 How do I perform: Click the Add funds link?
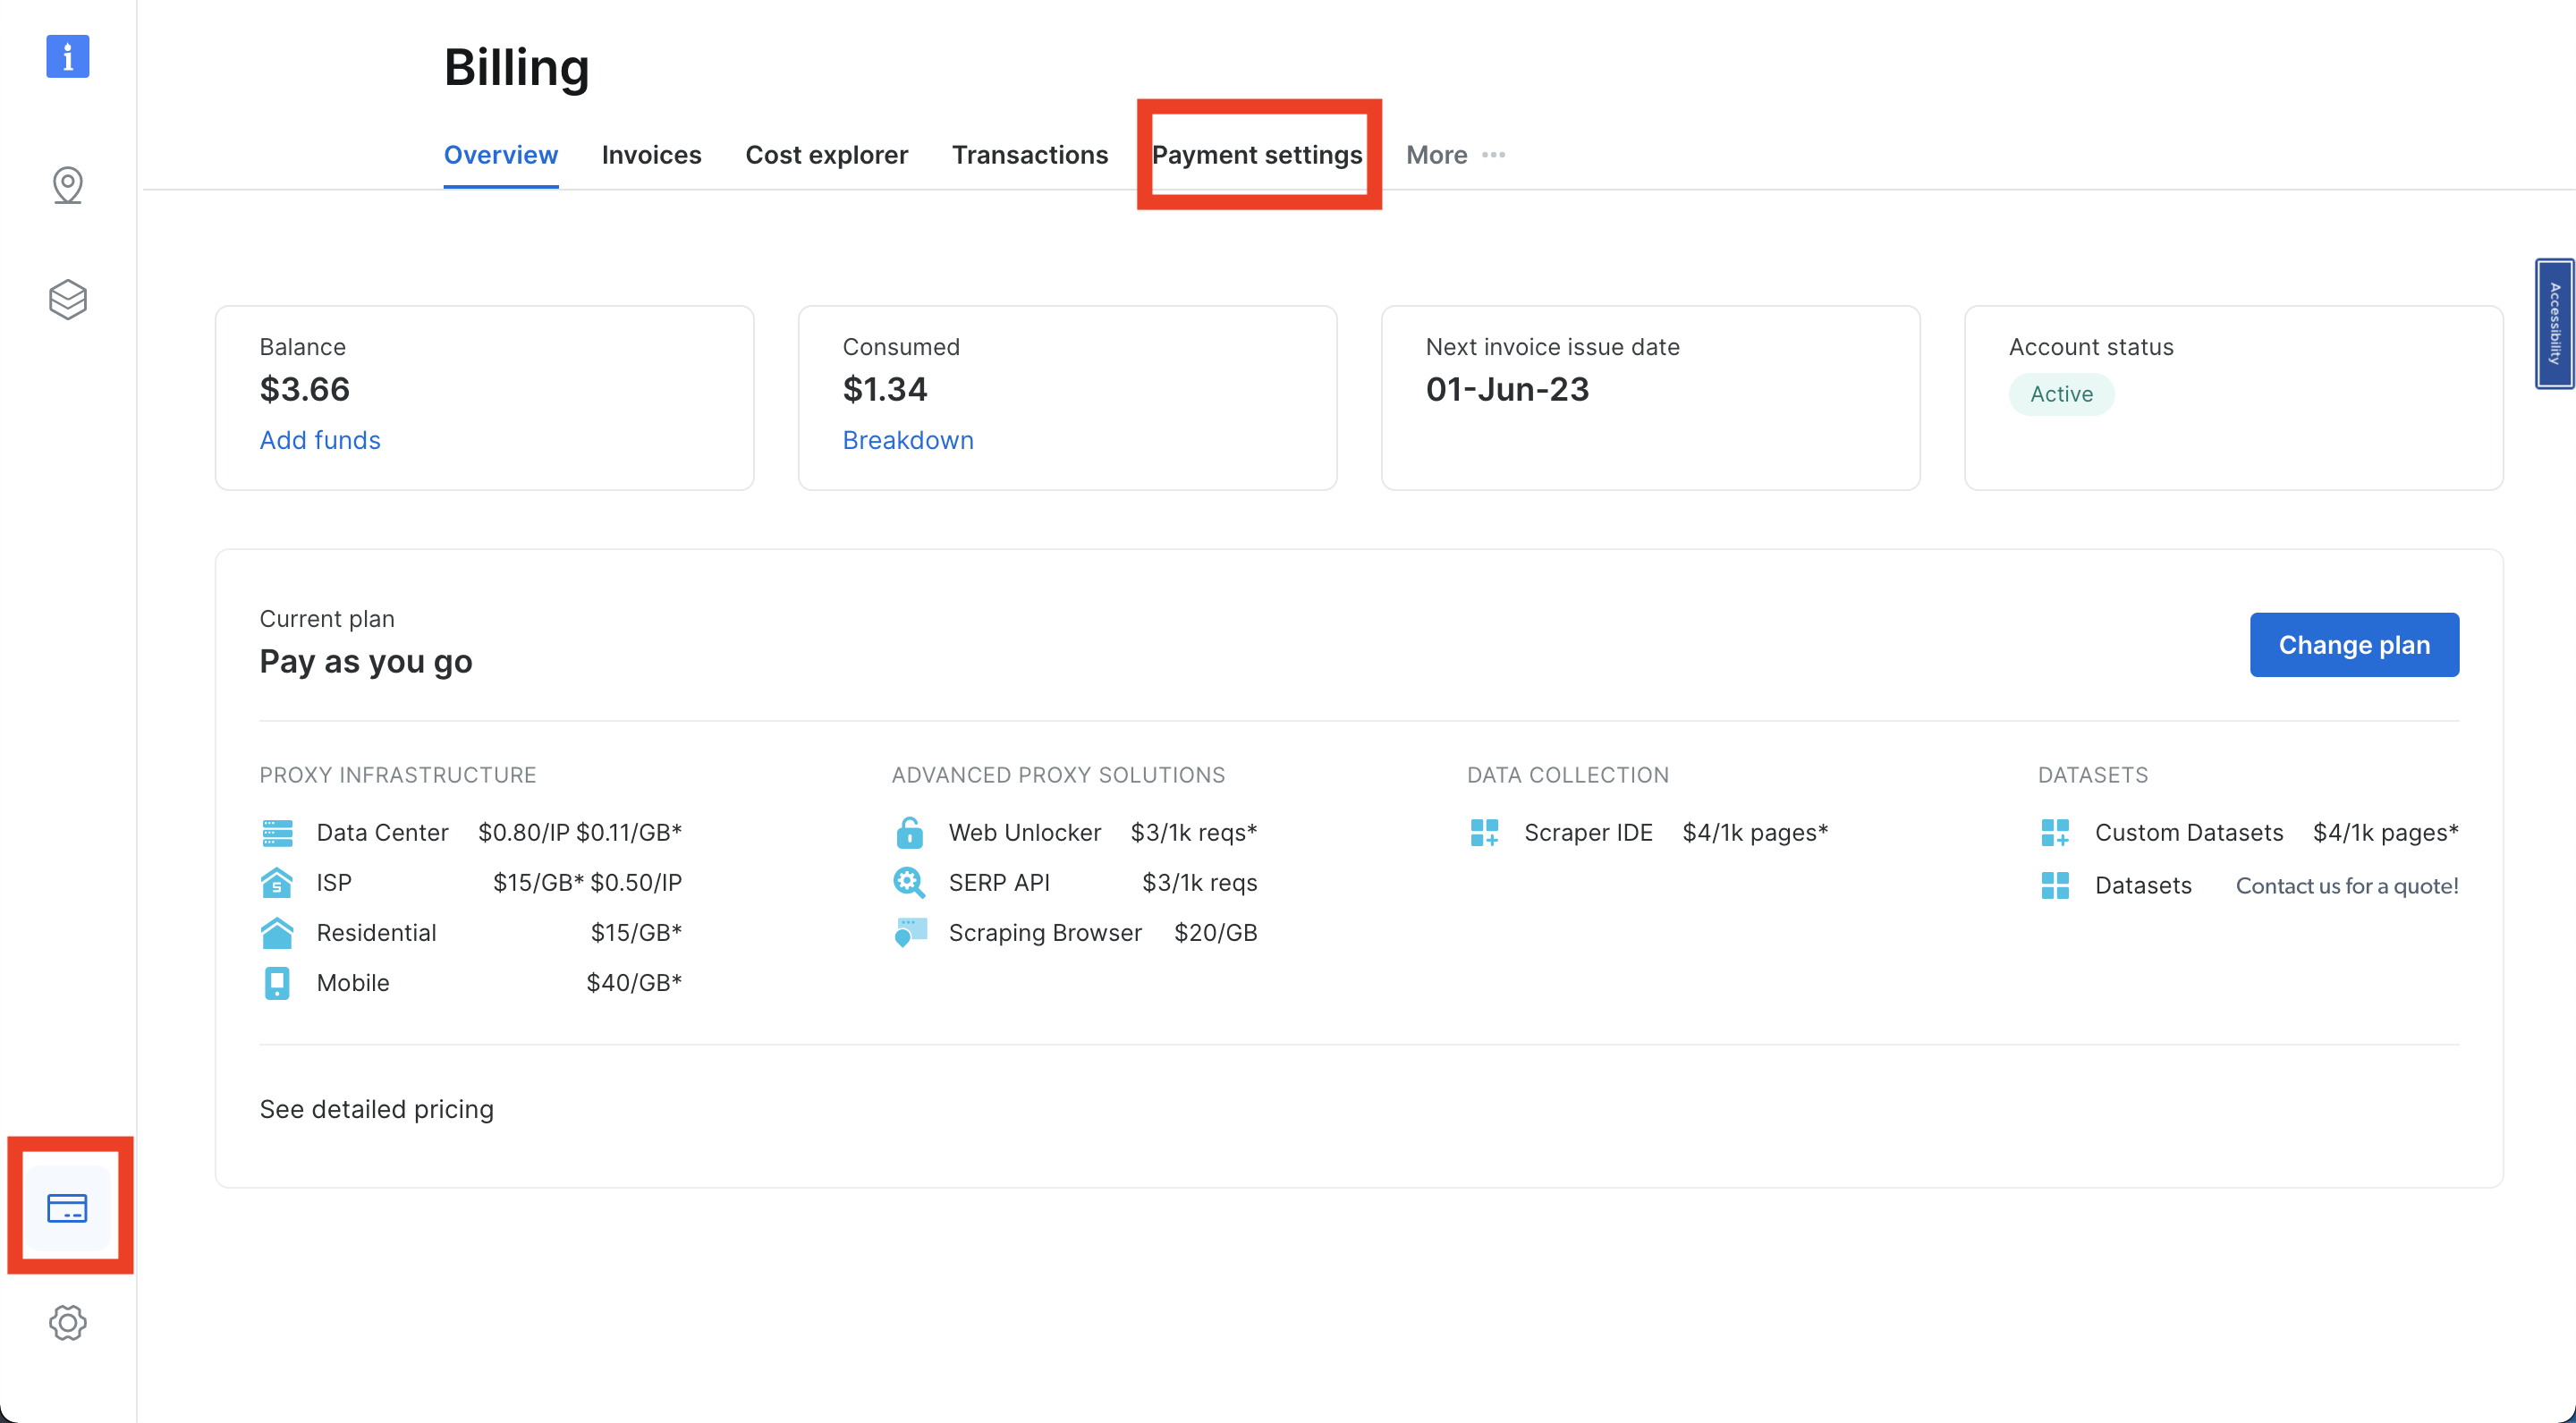point(320,440)
